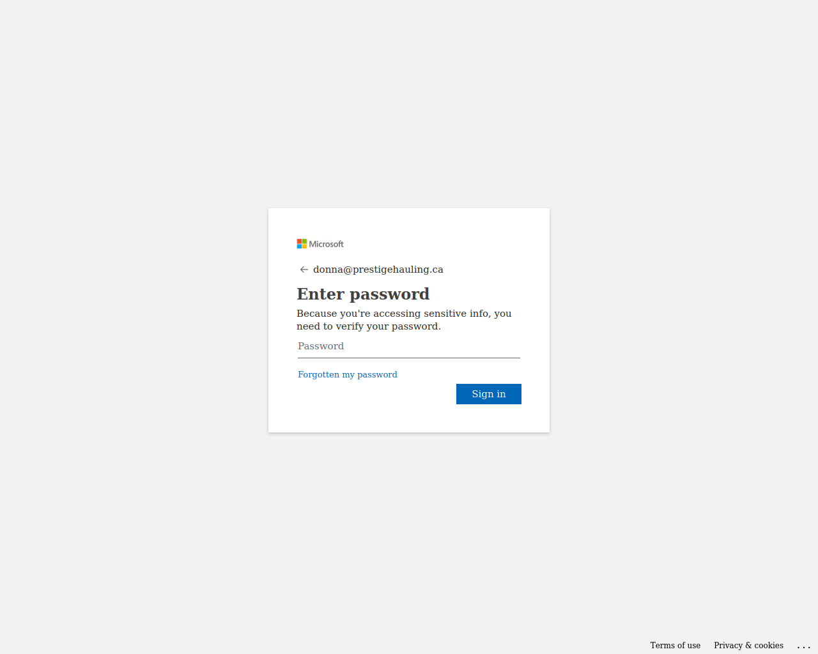This screenshot has width=818, height=654.
Task: Click the back arrow beside the email
Action: 304,270
